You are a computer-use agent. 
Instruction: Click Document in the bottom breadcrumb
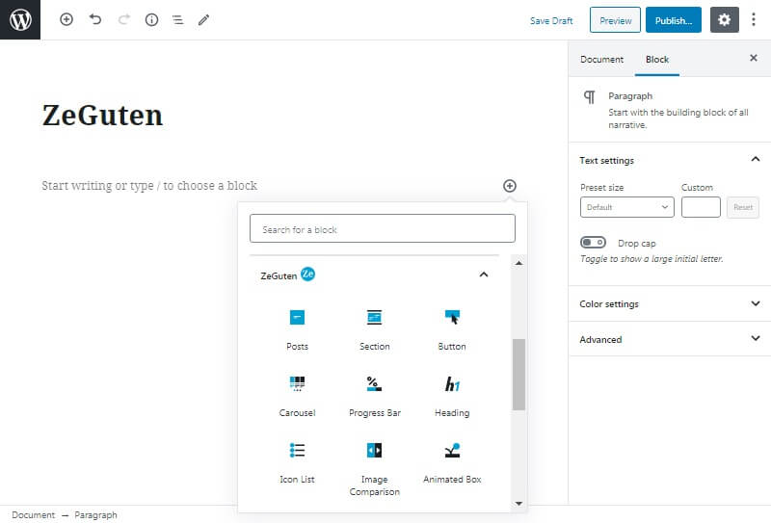coord(34,514)
